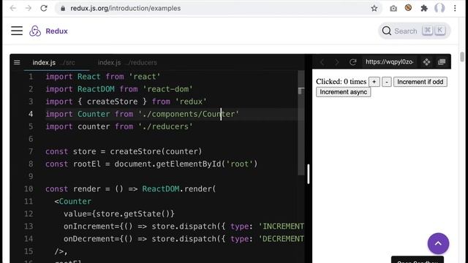Click the Redux logo icon
The height and width of the screenshot is (263, 468).
coord(35,31)
